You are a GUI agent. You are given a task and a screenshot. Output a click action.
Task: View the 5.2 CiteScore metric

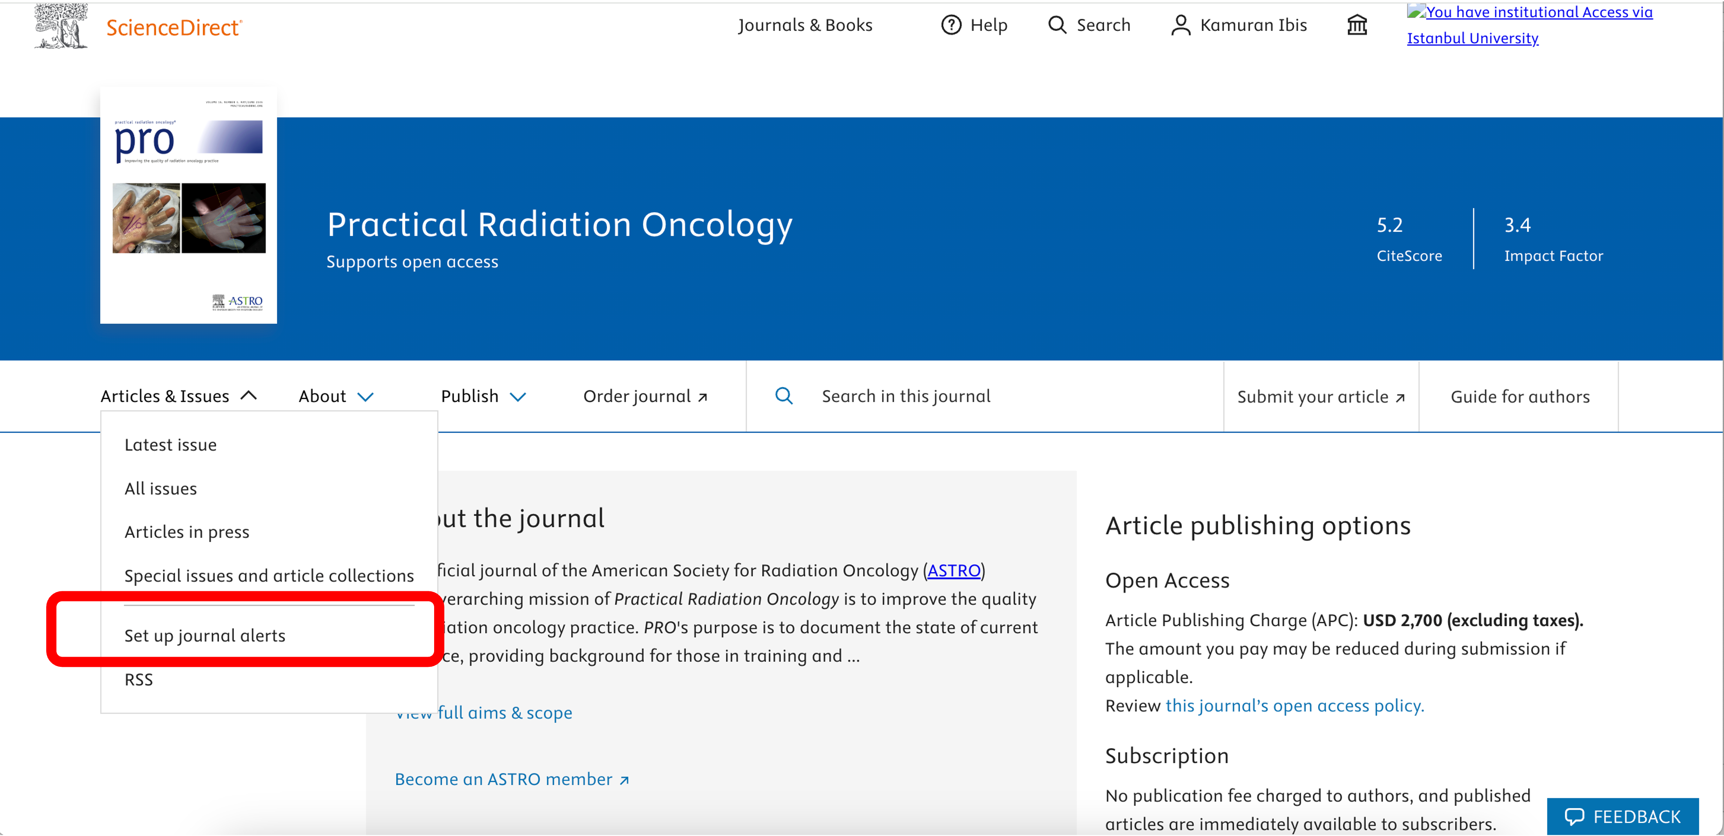tap(1409, 239)
